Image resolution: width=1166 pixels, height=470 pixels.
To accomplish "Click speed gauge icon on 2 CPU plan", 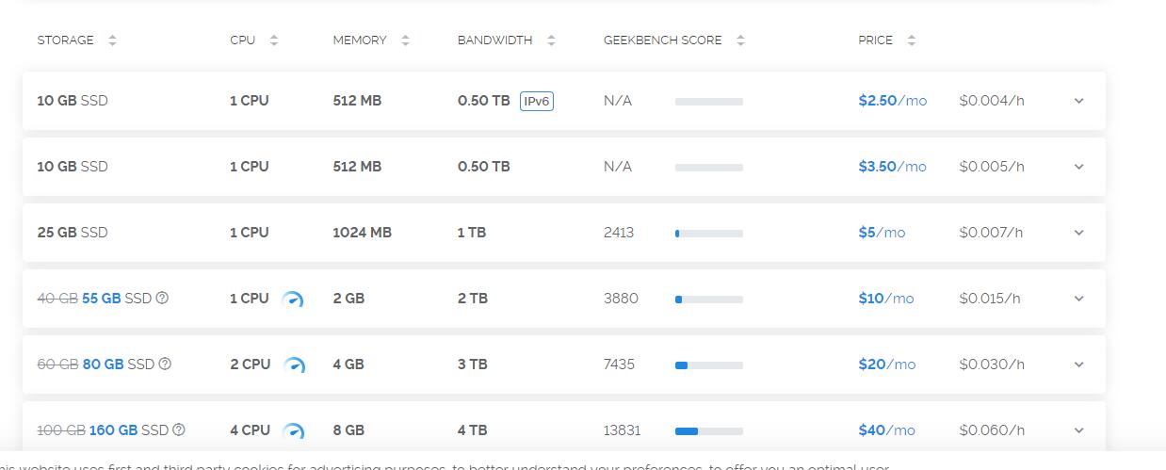I will point(294,365).
